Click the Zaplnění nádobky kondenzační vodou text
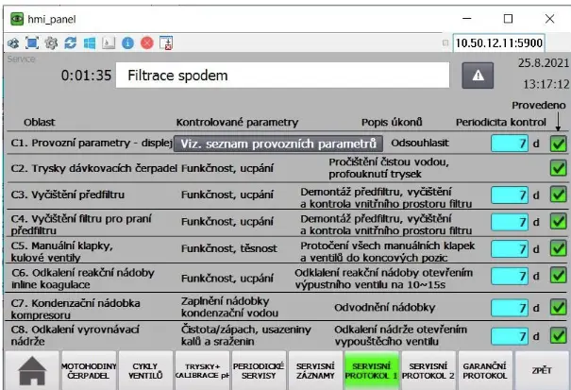This screenshot has width=571, height=390. [x=229, y=307]
